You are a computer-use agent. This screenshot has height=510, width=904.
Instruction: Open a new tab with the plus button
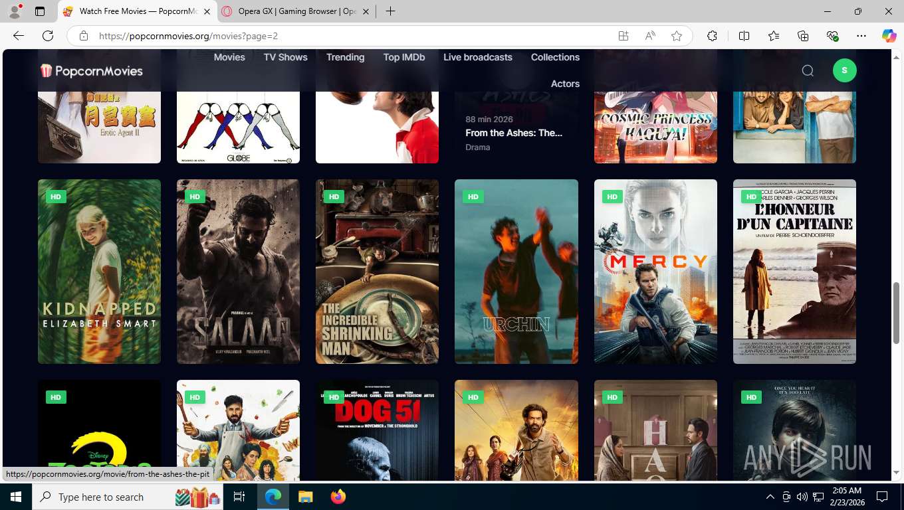pyautogui.click(x=390, y=11)
